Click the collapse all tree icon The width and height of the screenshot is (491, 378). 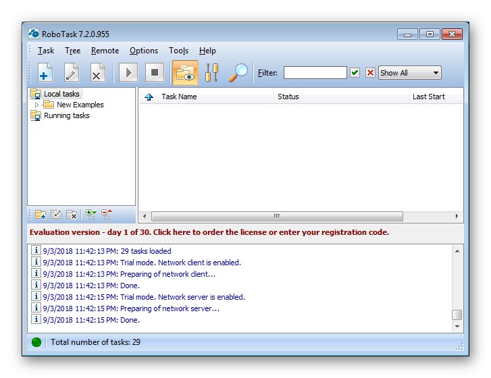107,215
